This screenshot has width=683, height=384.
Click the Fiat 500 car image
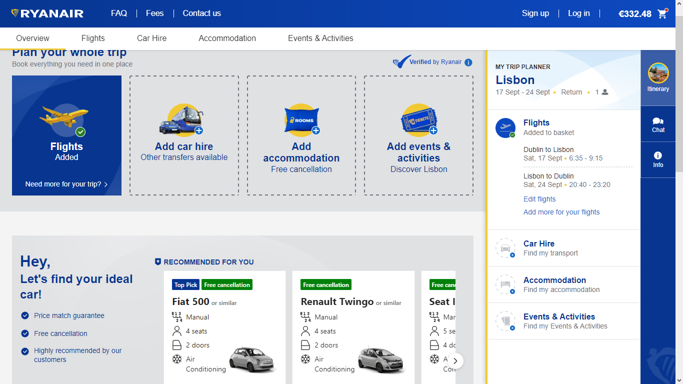click(252, 359)
